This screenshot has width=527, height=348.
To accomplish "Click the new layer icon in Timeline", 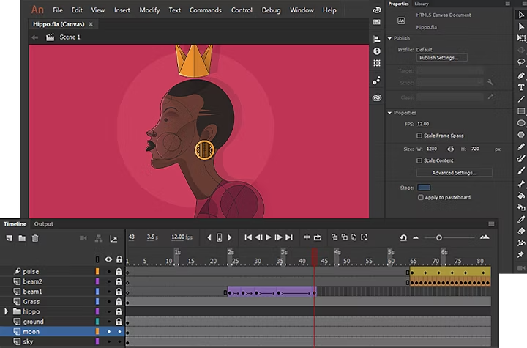I will tap(10, 238).
